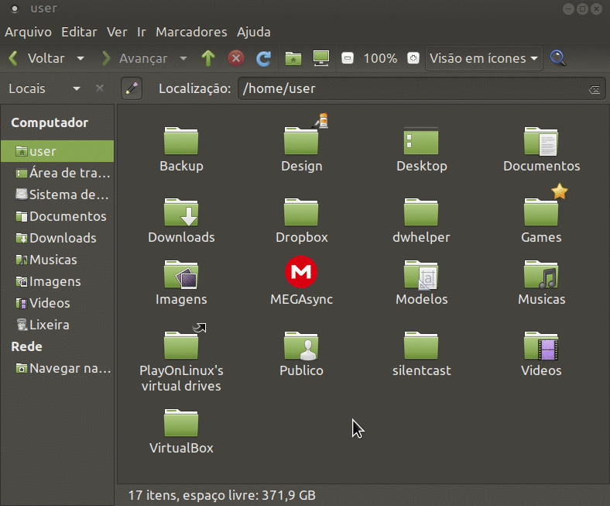Click the 100% zoom level indicator
The height and width of the screenshot is (506, 610).
point(380,58)
